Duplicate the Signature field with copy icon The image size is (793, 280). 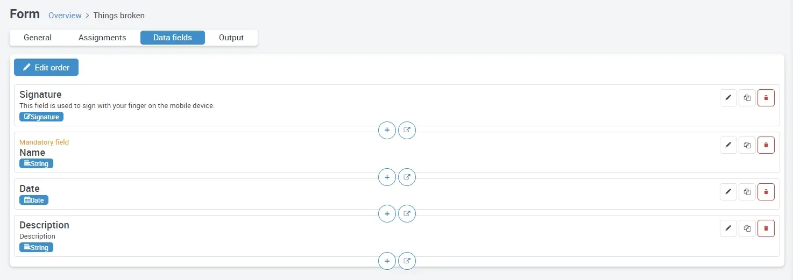tap(747, 98)
